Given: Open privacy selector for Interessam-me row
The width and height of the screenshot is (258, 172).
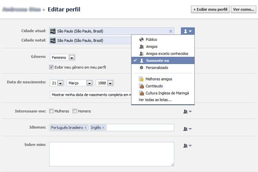Looking at the screenshot, I should click(x=187, y=112).
